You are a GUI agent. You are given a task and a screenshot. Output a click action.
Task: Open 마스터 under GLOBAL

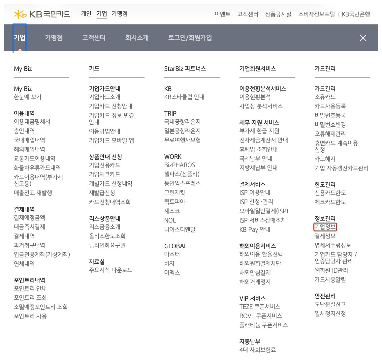point(172,255)
